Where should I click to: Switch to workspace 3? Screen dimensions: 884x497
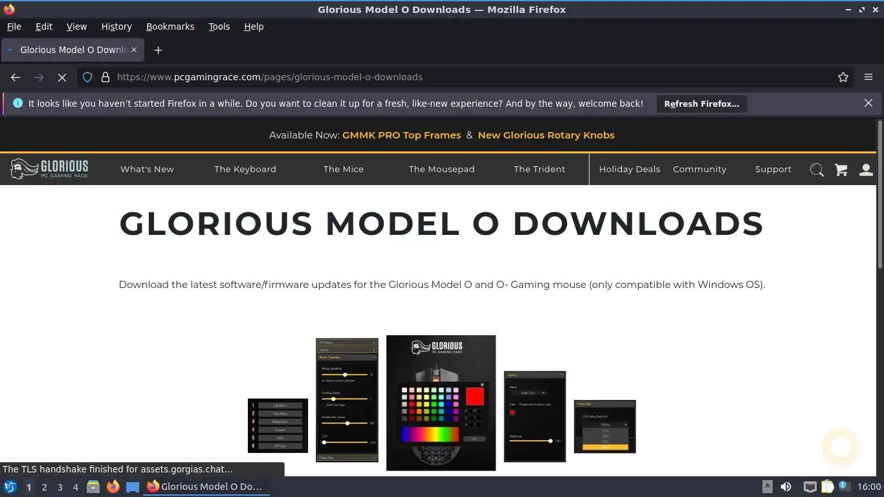60,487
